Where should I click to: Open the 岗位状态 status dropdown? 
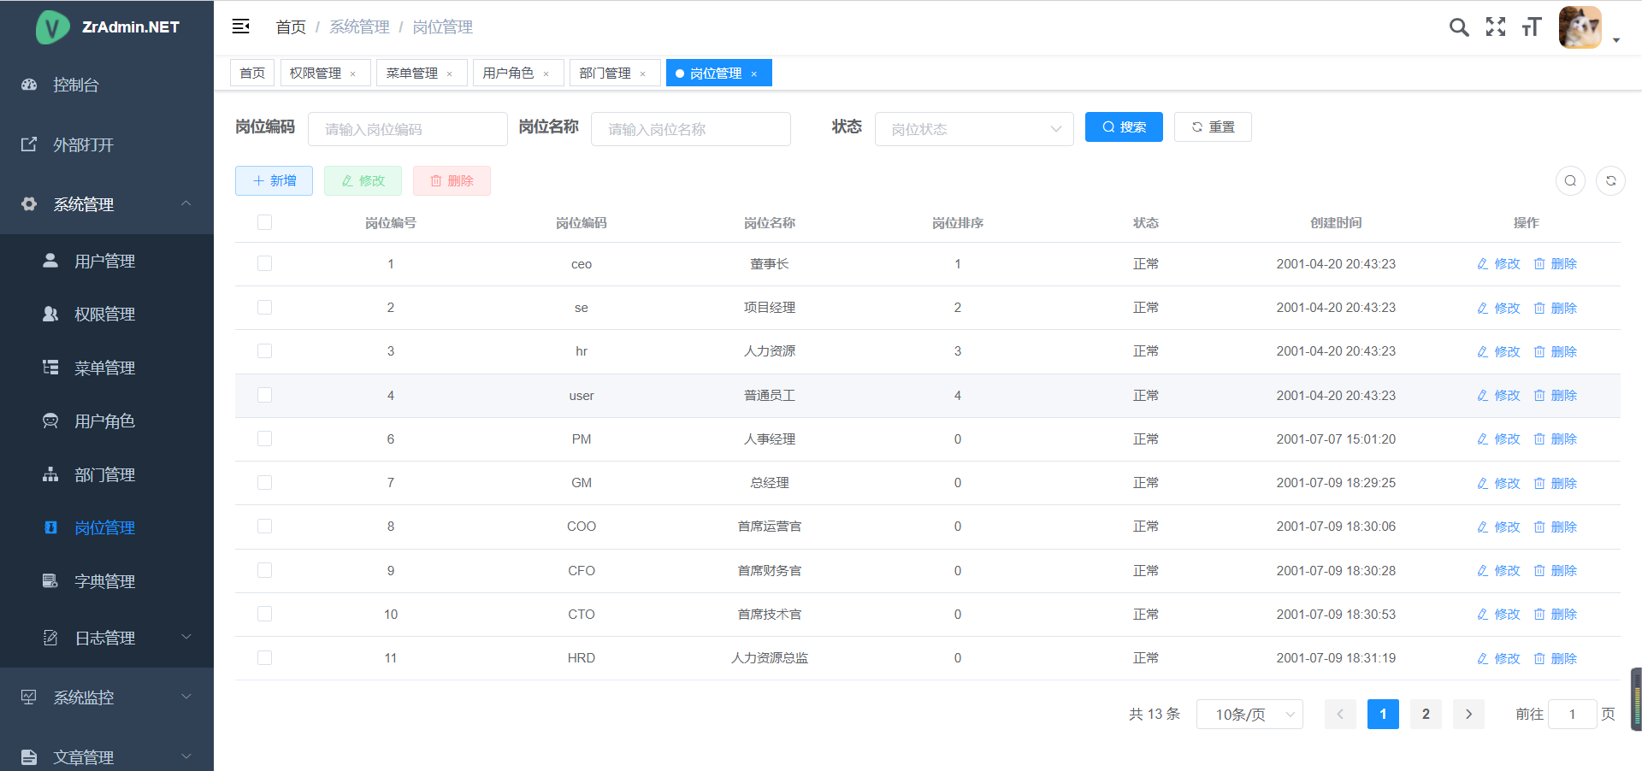[974, 129]
